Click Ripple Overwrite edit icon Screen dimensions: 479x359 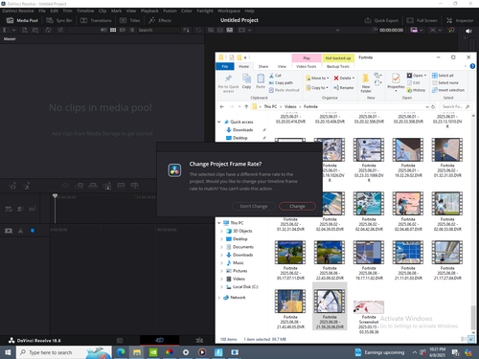pos(93,186)
